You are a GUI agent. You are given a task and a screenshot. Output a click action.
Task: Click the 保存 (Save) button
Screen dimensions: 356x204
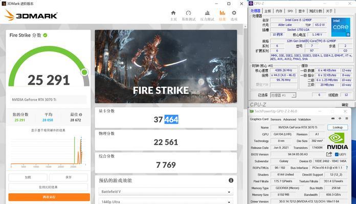pos(69,177)
